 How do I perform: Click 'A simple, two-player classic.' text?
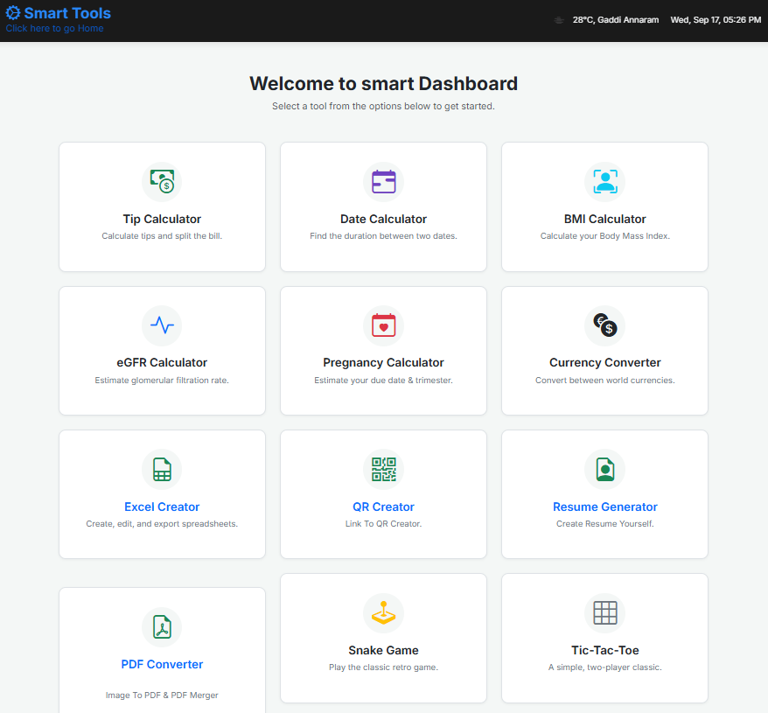point(605,668)
